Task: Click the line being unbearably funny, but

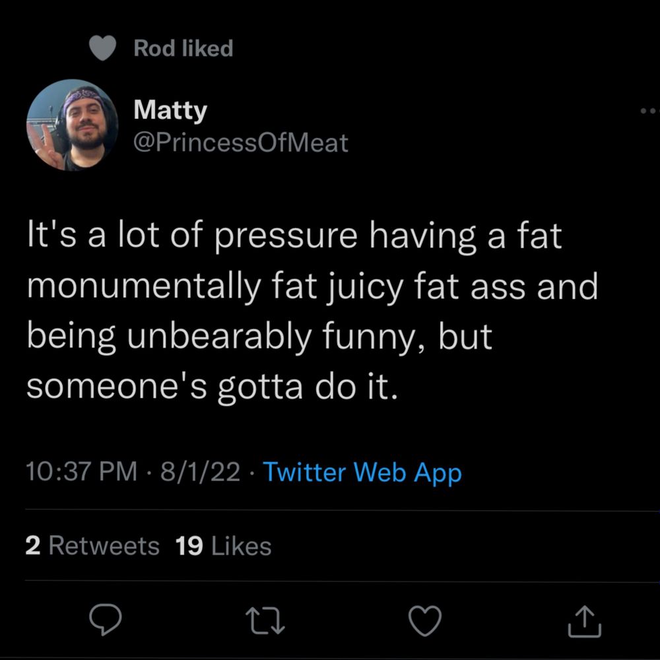Action: 259,337
